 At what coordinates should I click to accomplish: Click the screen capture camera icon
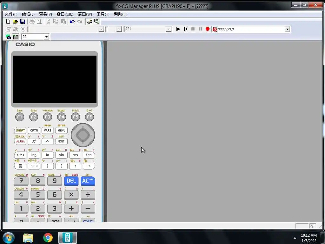point(8,37)
